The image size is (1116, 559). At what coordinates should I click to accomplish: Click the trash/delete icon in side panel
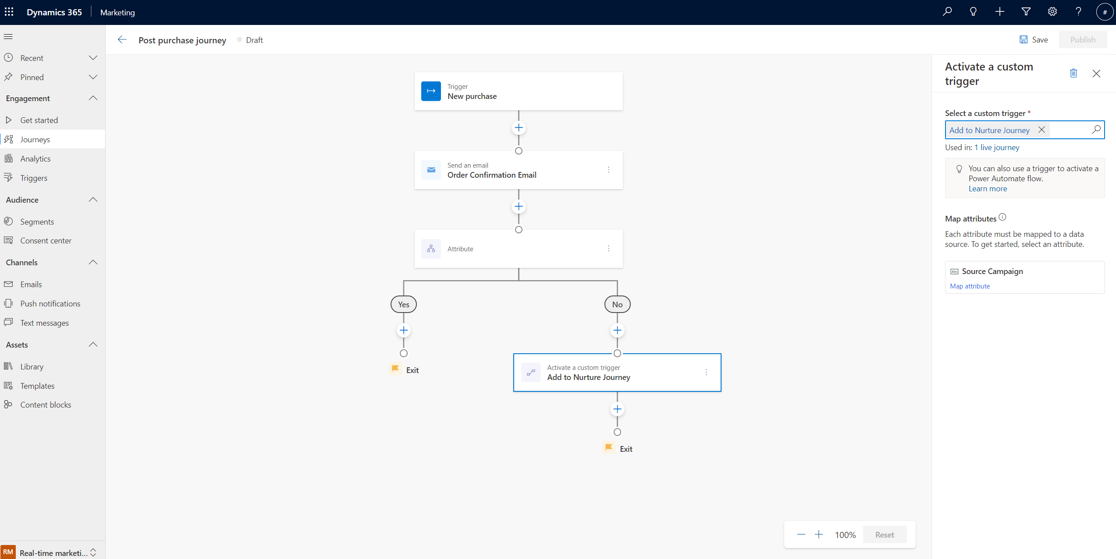(1073, 73)
